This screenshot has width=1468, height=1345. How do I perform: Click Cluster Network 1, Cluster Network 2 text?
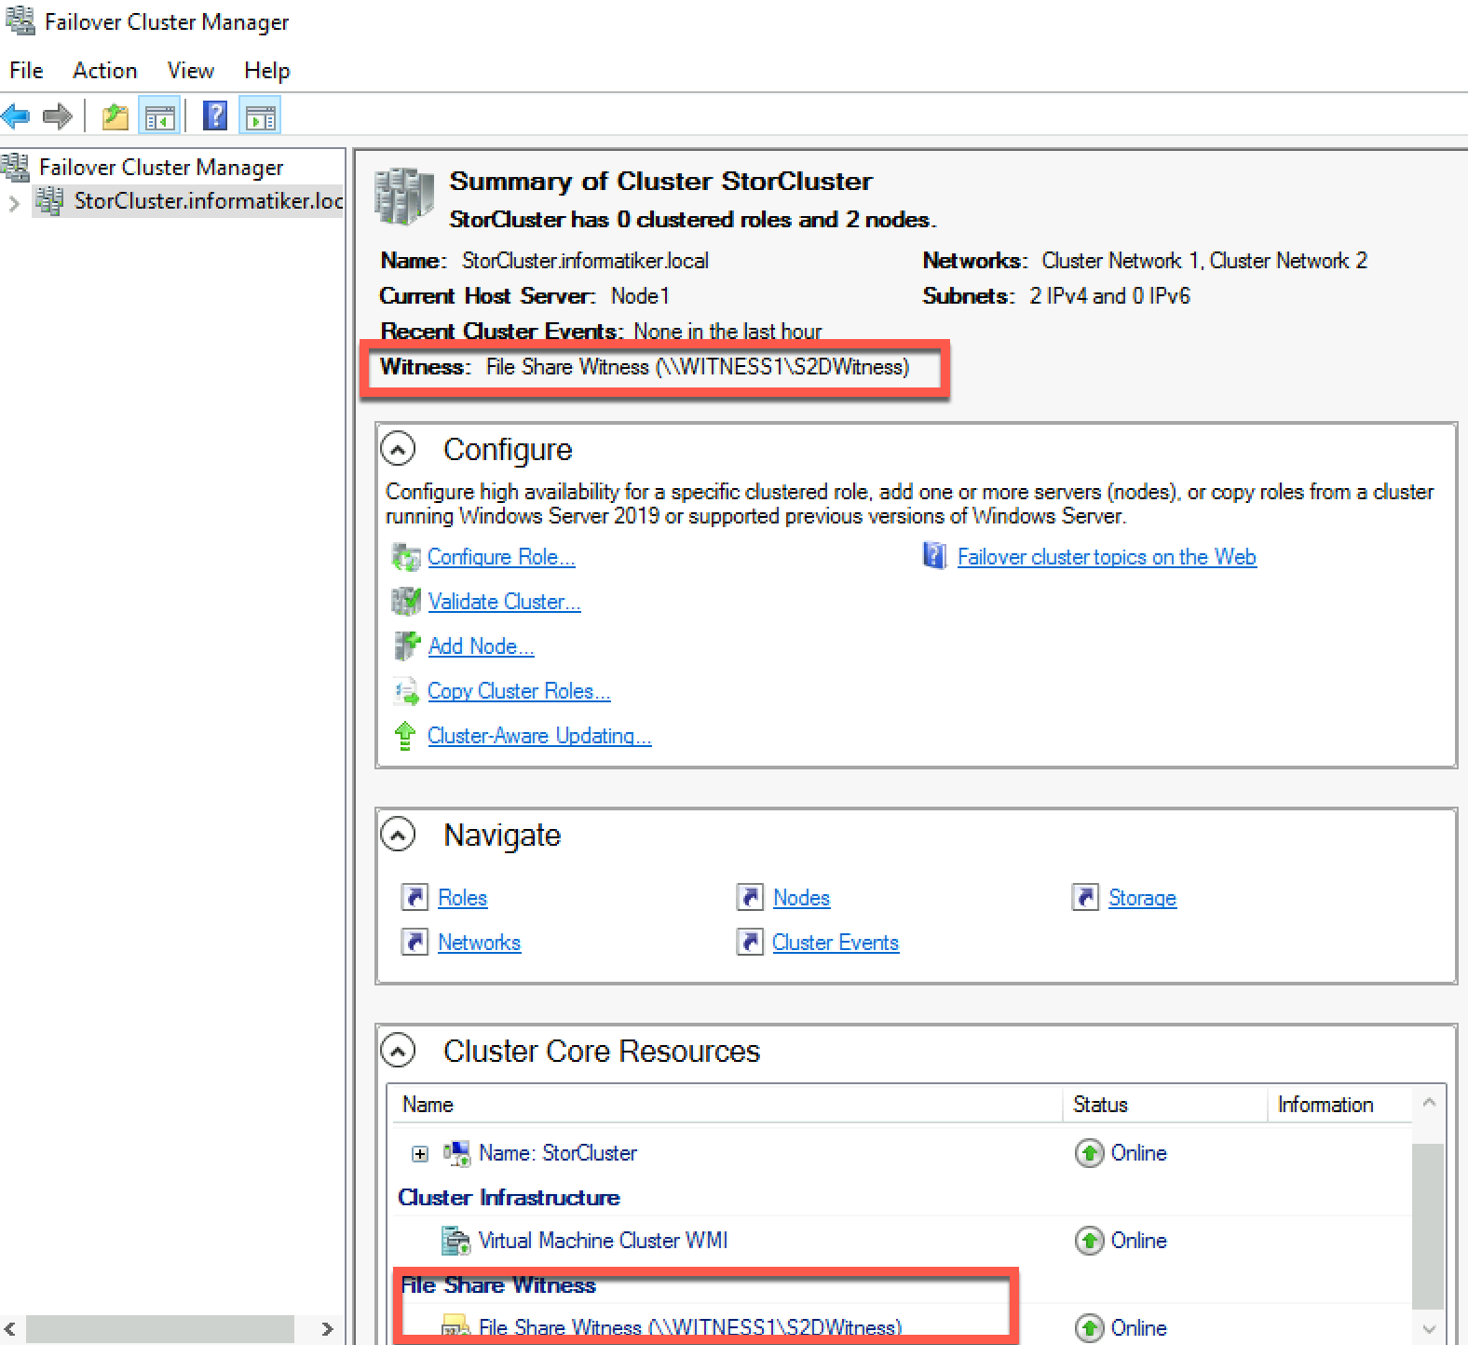coord(1204,261)
